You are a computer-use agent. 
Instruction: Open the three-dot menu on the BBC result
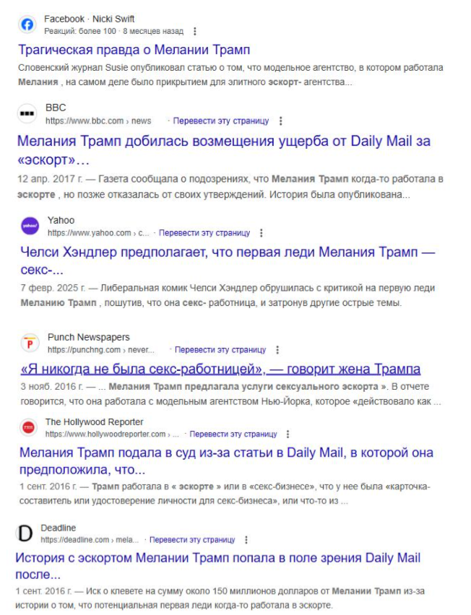280,121
